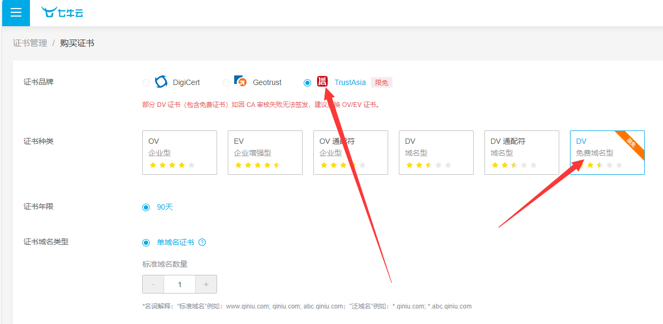Increase the standard domain count
The image size is (663, 324).
[206, 284]
